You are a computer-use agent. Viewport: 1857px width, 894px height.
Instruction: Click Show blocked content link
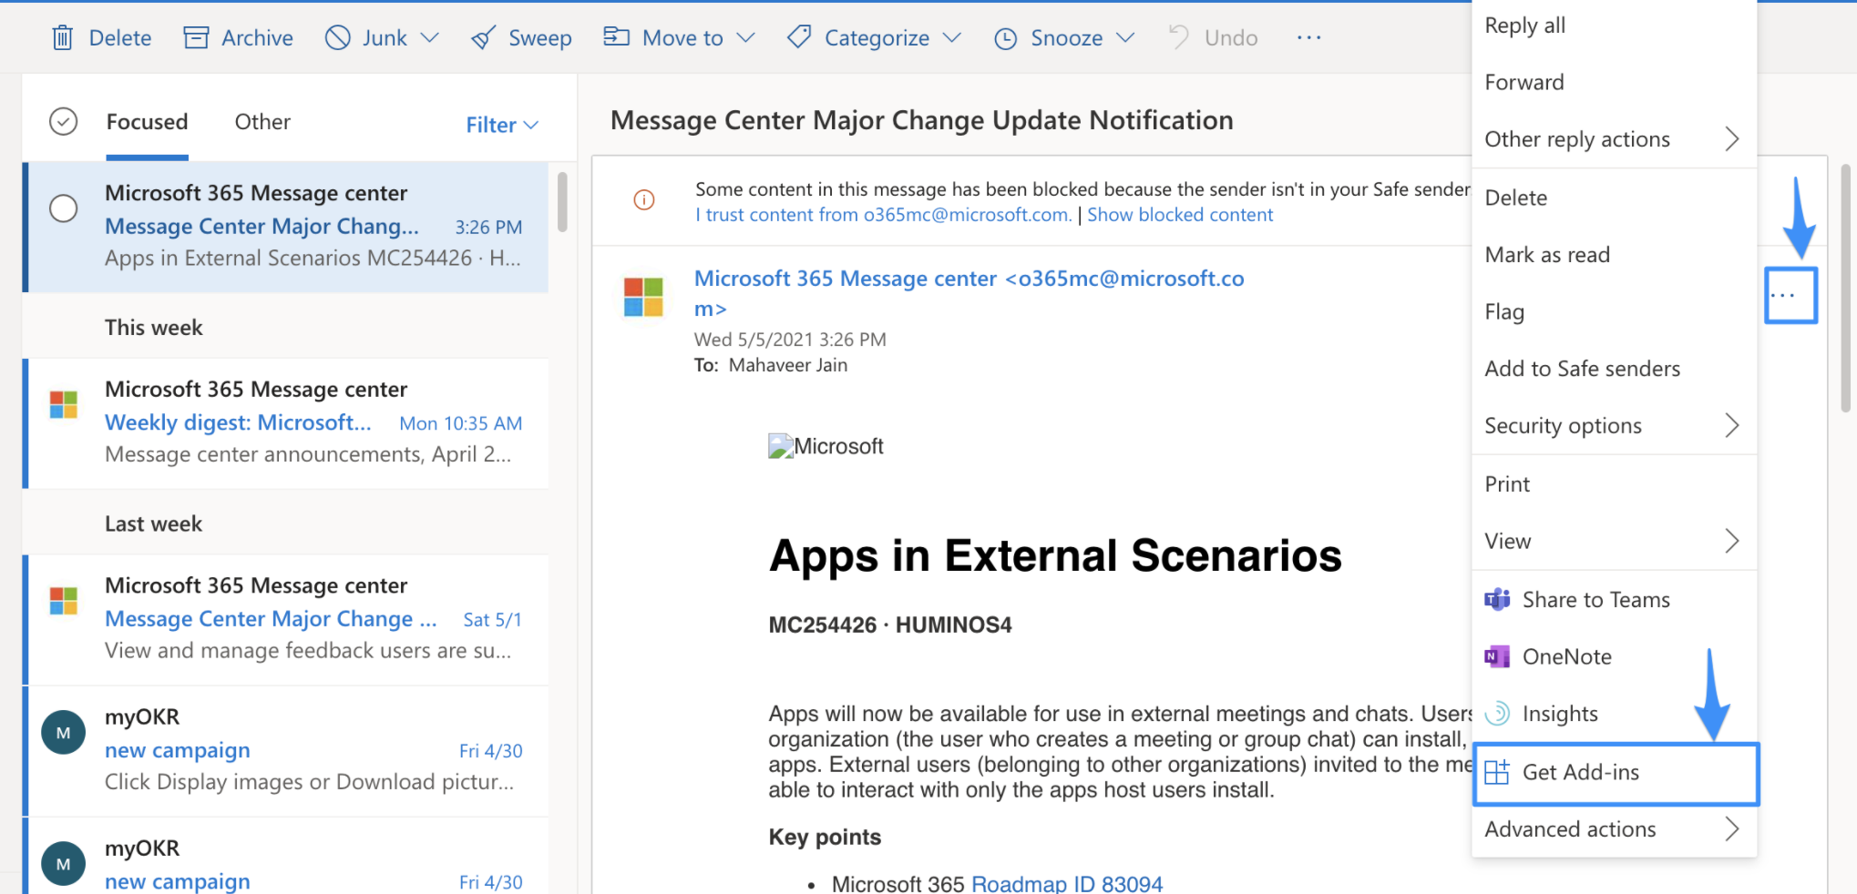pyautogui.click(x=1180, y=215)
